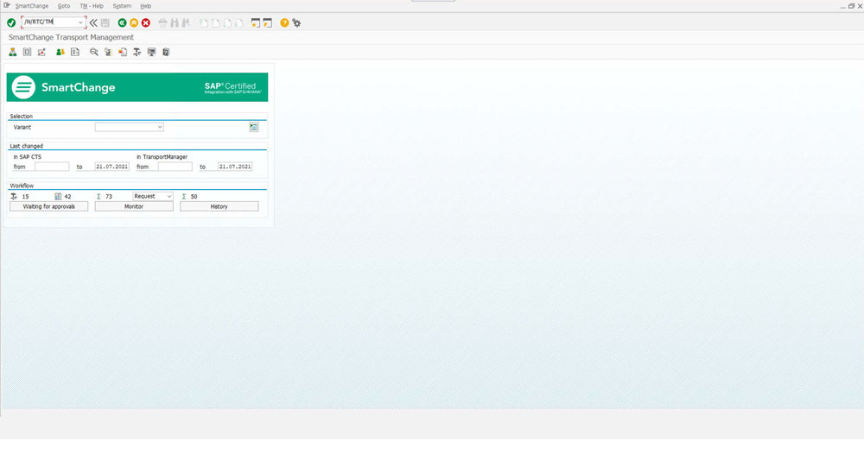Click the variant icon button in Selection
This screenshot has height=454, width=864.
coord(254,127)
